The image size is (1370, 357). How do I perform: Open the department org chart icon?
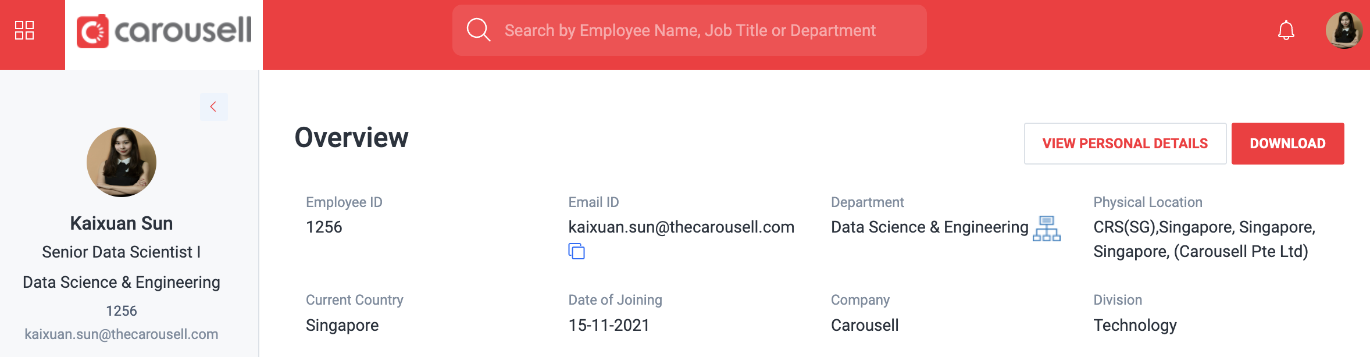click(1047, 229)
